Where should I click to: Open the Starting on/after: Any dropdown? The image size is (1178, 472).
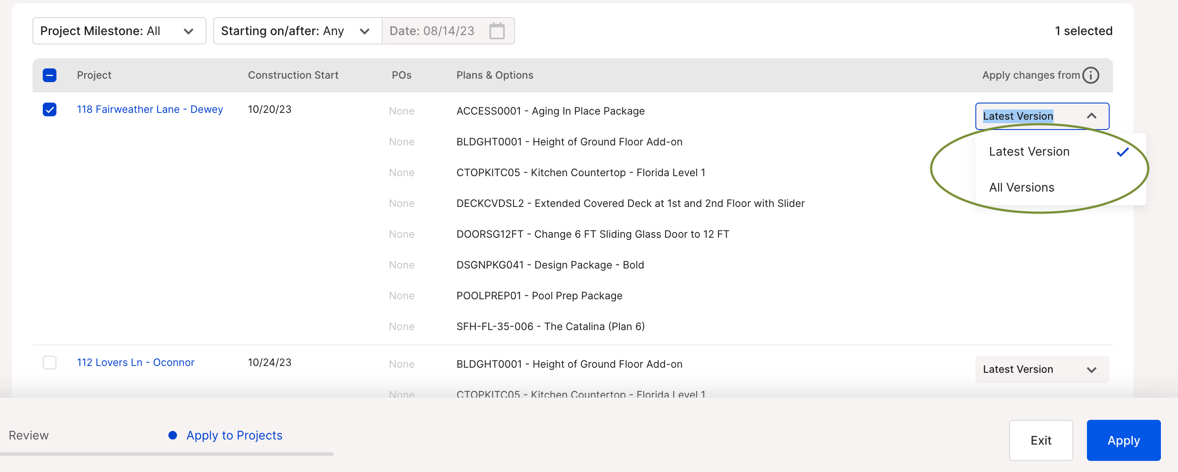tap(297, 31)
